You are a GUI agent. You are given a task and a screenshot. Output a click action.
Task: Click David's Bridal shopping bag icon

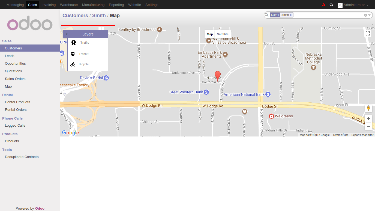[x=106, y=78]
